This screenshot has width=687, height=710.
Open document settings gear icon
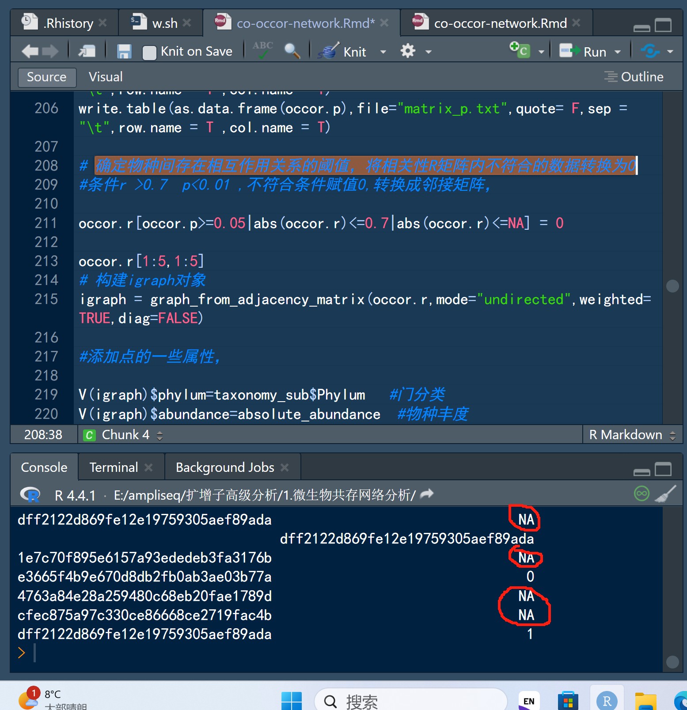(408, 51)
